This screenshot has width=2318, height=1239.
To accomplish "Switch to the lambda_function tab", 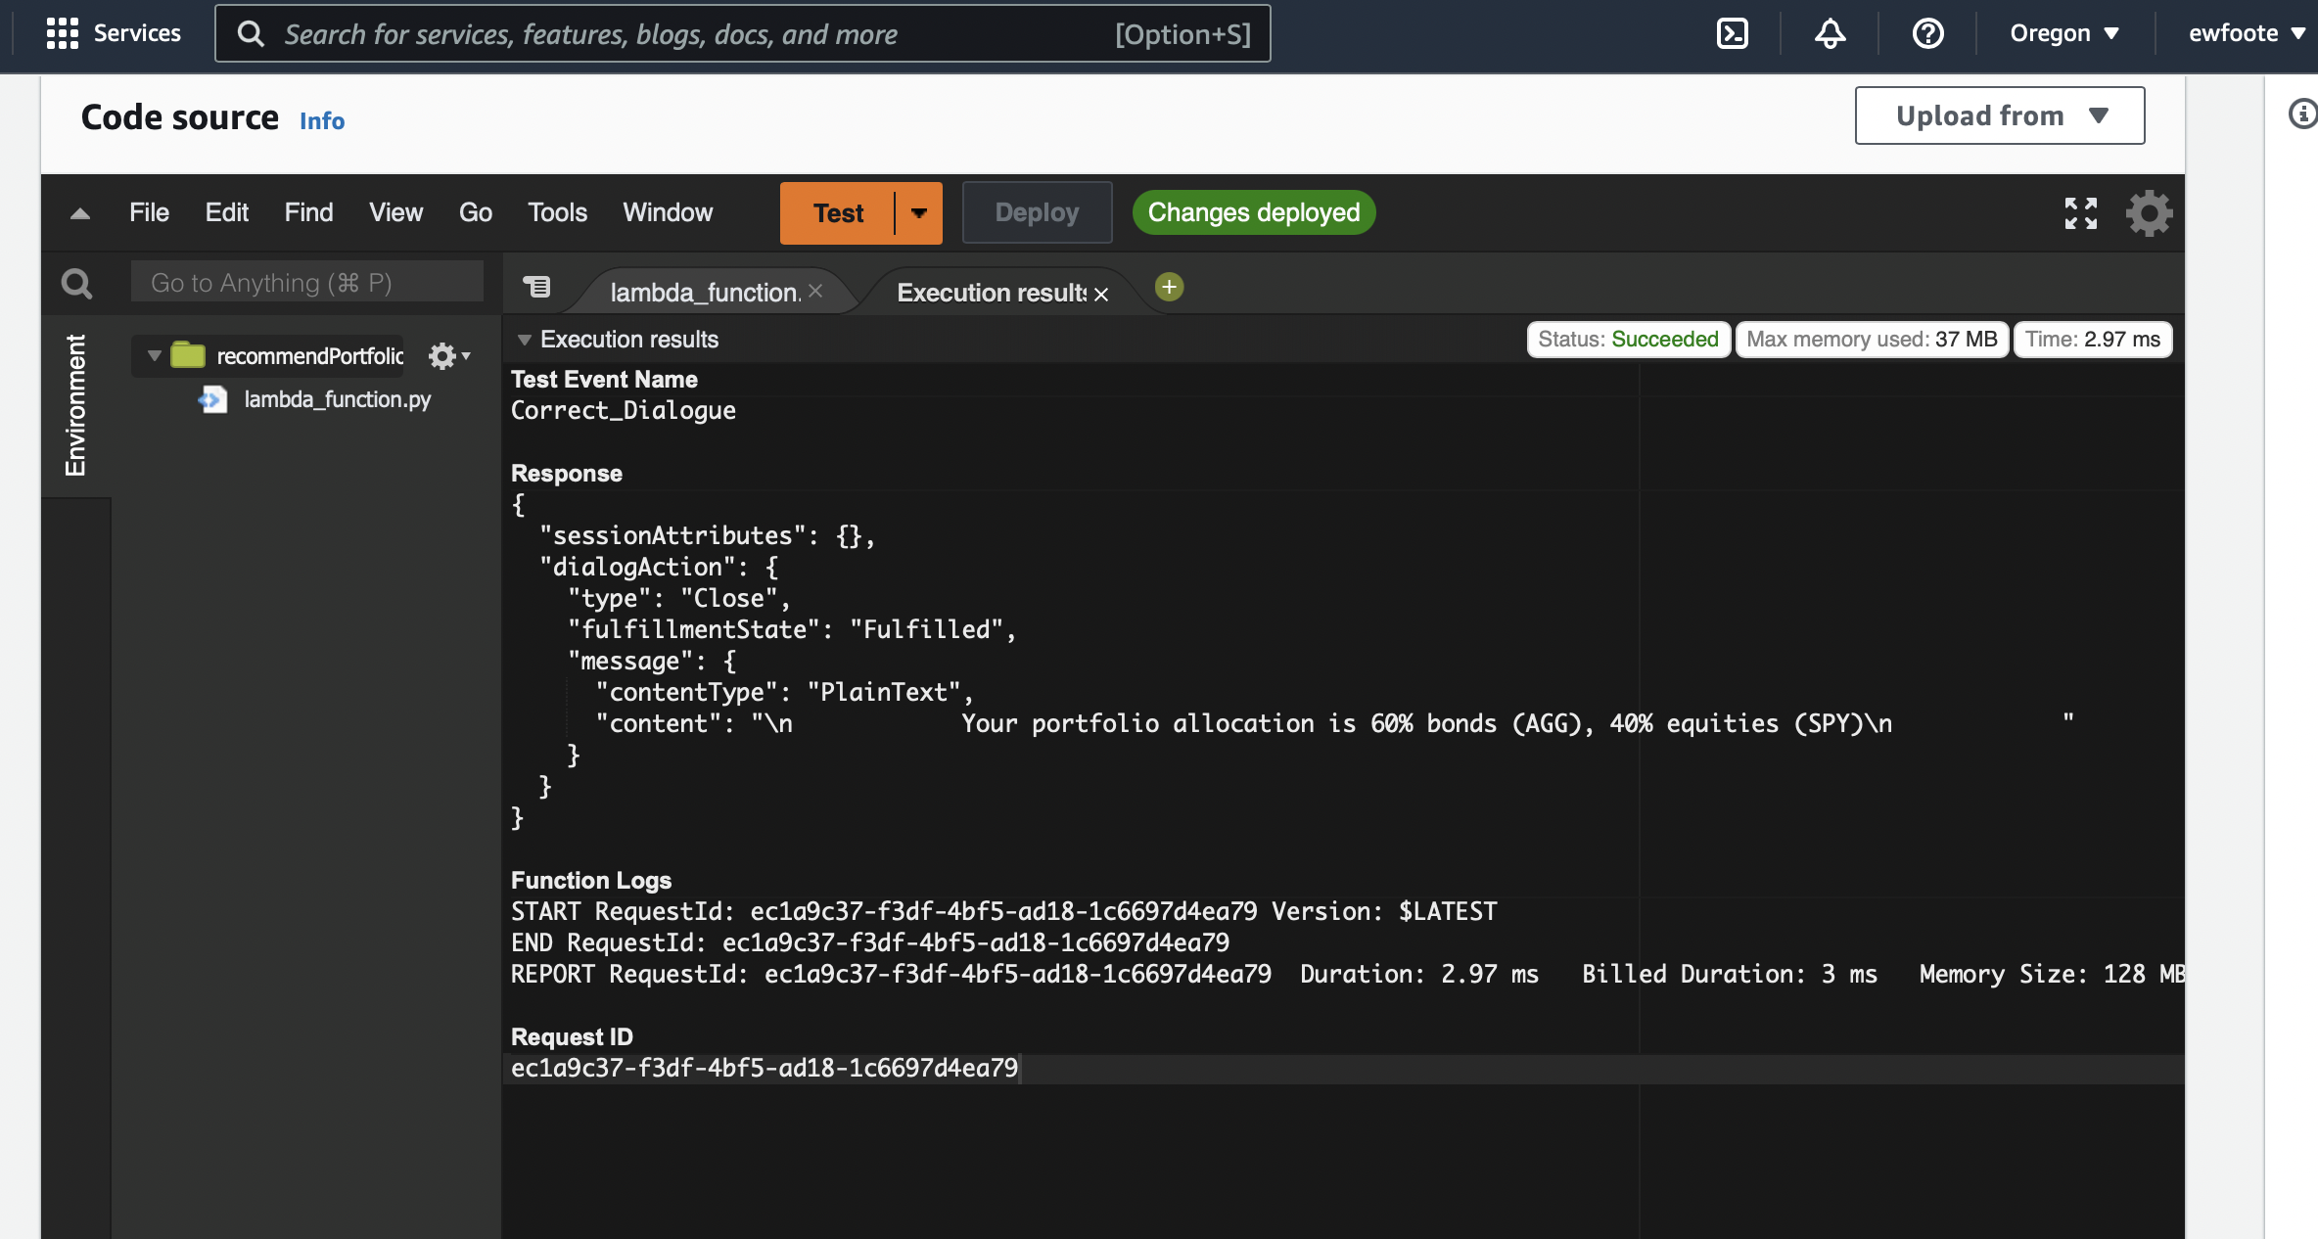I will pos(705,293).
